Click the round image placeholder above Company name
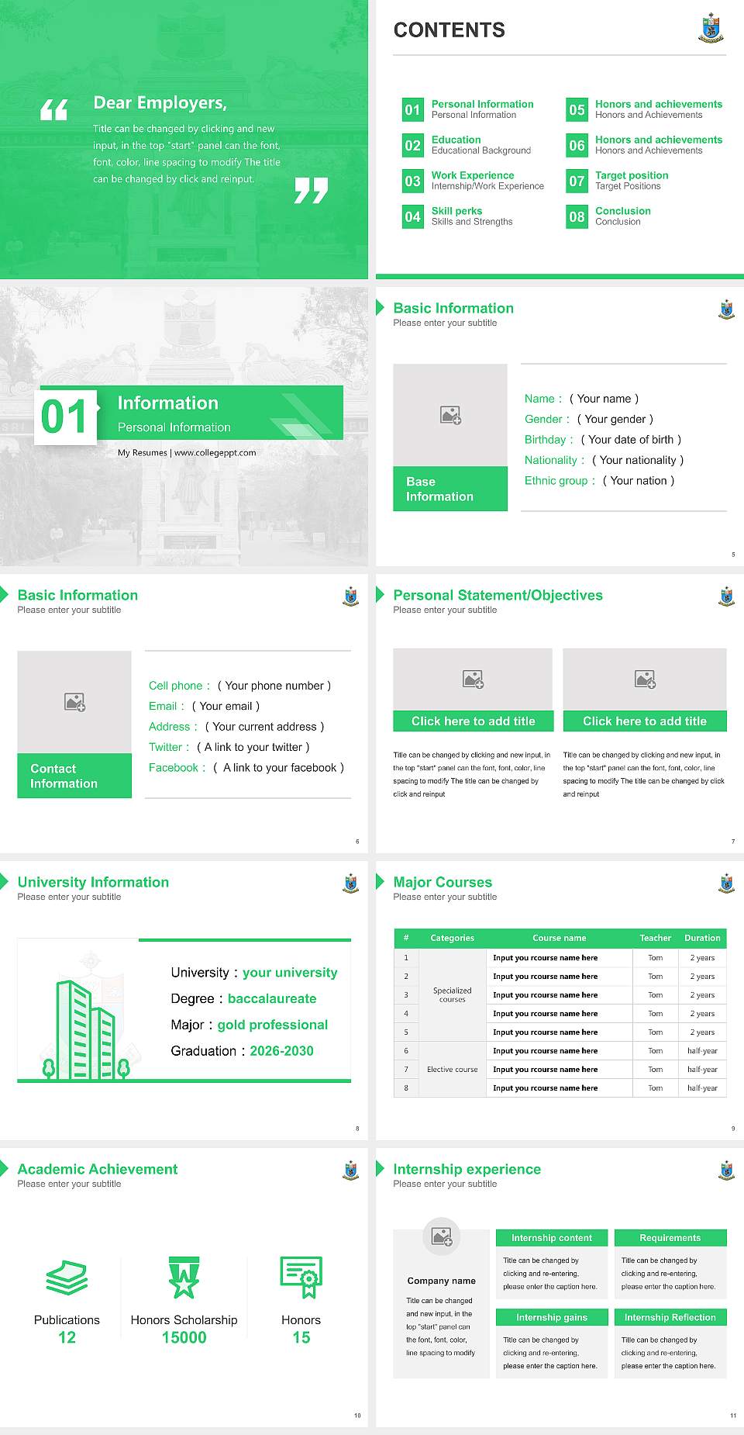This screenshot has width=744, height=1435. [x=442, y=1236]
